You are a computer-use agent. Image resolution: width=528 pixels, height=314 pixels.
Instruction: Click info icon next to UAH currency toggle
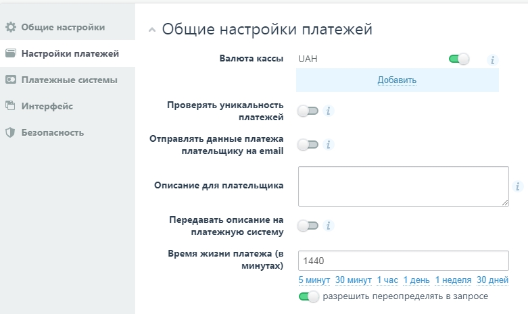[493, 60]
